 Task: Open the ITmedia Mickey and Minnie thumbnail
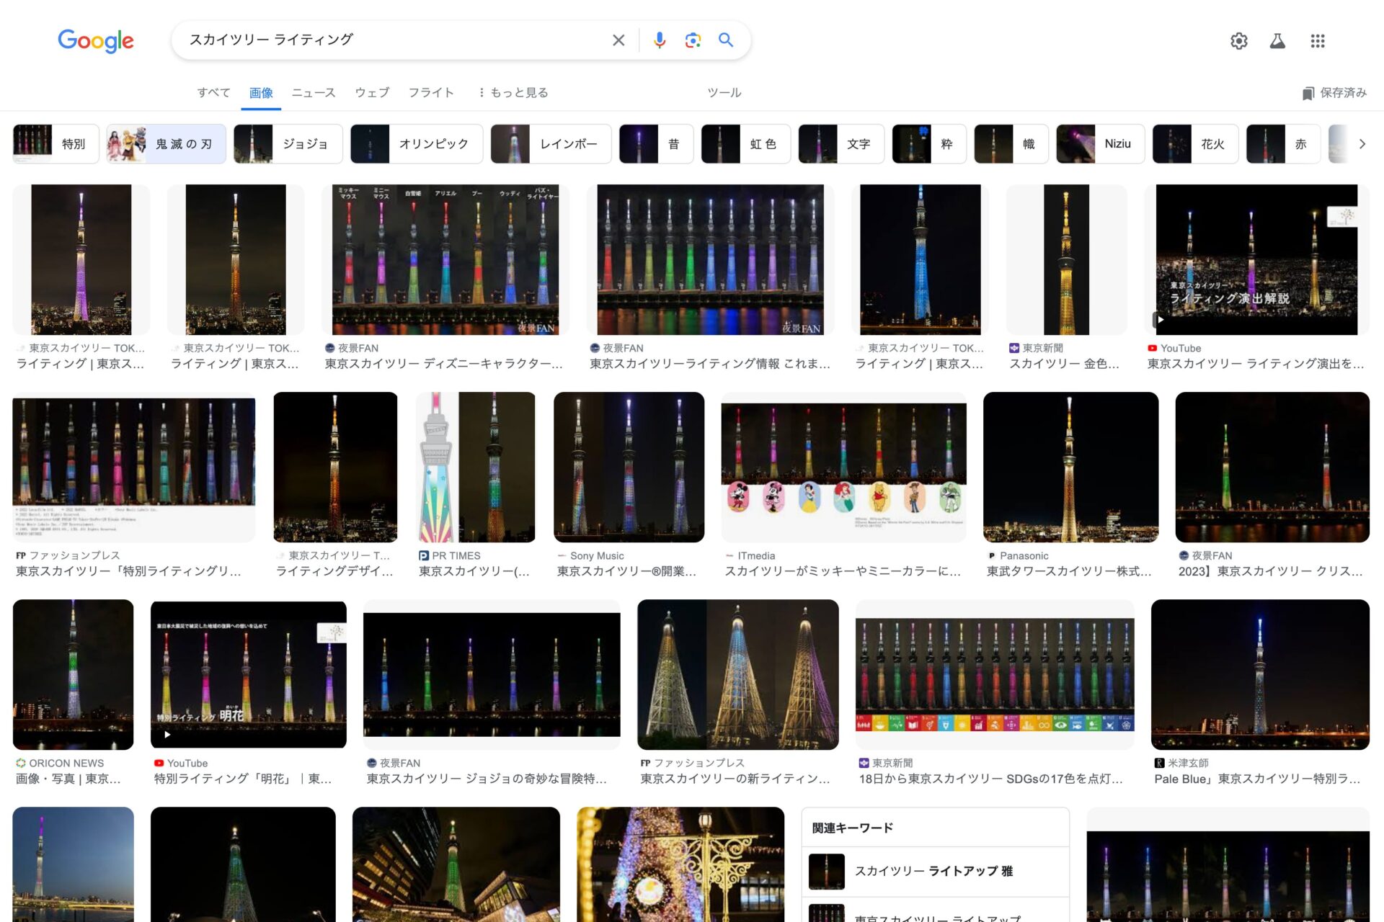[x=843, y=467]
